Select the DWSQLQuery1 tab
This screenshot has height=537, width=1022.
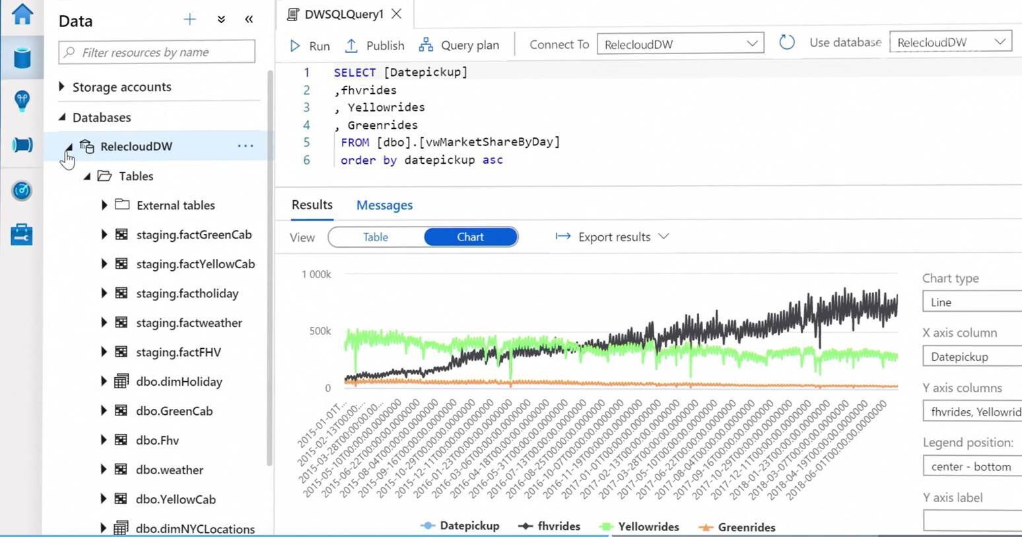(344, 14)
